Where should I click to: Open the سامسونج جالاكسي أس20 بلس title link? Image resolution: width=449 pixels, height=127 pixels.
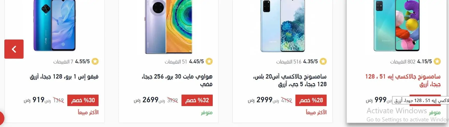pyautogui.click(x=290, y=80)
